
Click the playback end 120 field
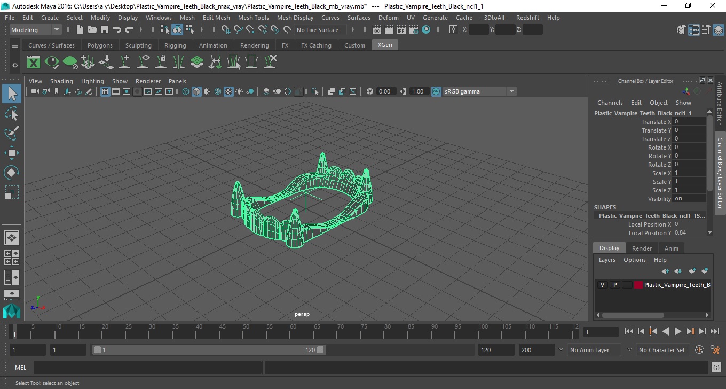coord(496,350)
